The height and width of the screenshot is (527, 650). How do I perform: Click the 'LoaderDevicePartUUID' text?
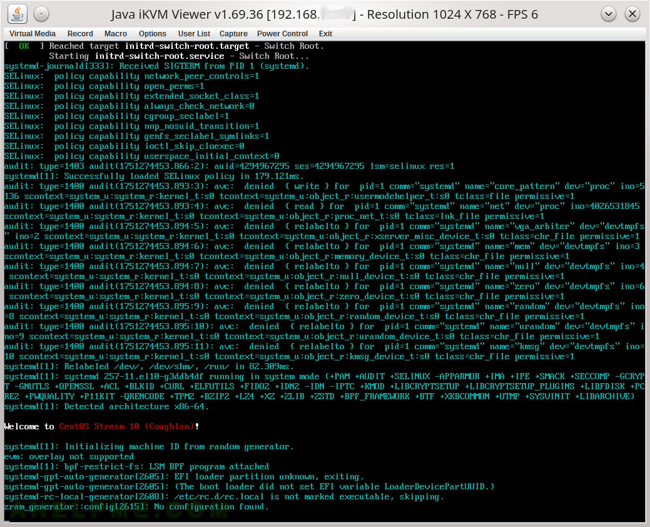[x=434, y=486]
